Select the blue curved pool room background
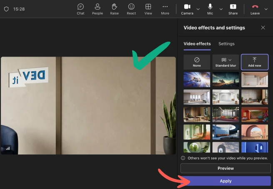 pos(225,132)
